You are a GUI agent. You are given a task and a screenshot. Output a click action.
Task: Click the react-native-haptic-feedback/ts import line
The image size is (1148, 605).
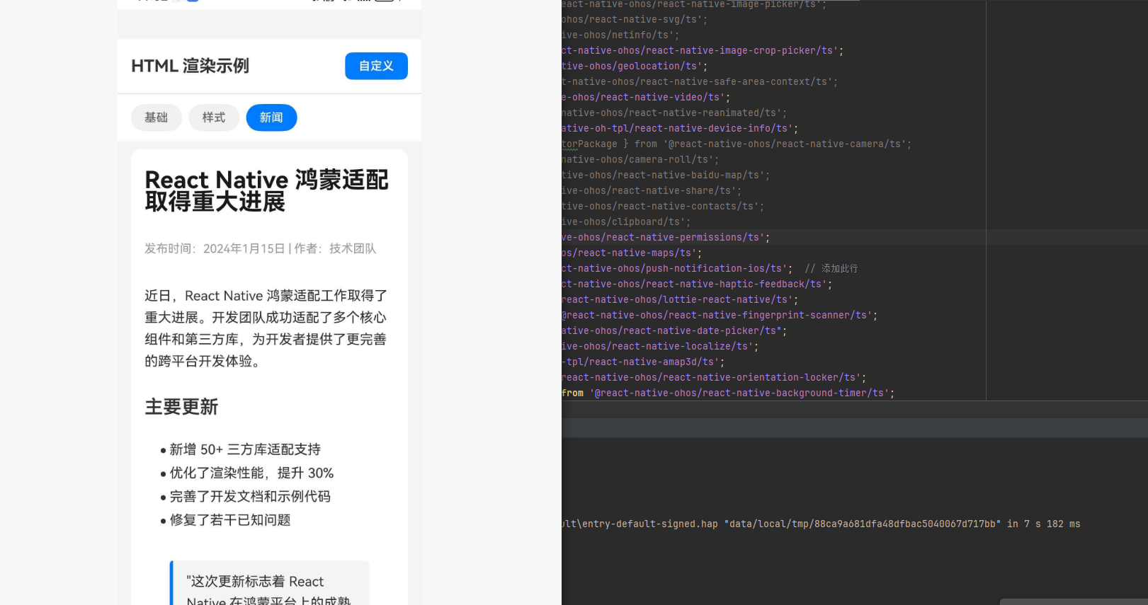(696, 284)
